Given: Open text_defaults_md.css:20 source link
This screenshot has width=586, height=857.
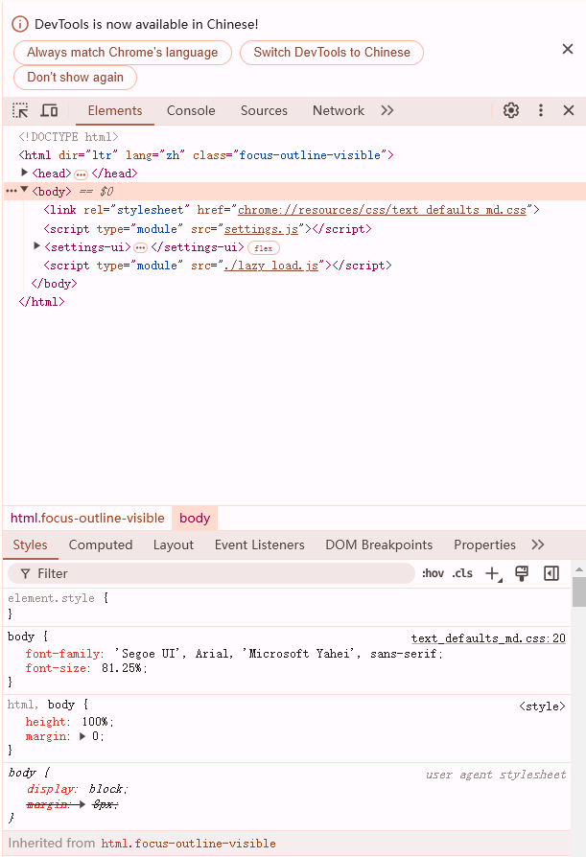Looking at the screenshot, I should (x=488, y=637).
